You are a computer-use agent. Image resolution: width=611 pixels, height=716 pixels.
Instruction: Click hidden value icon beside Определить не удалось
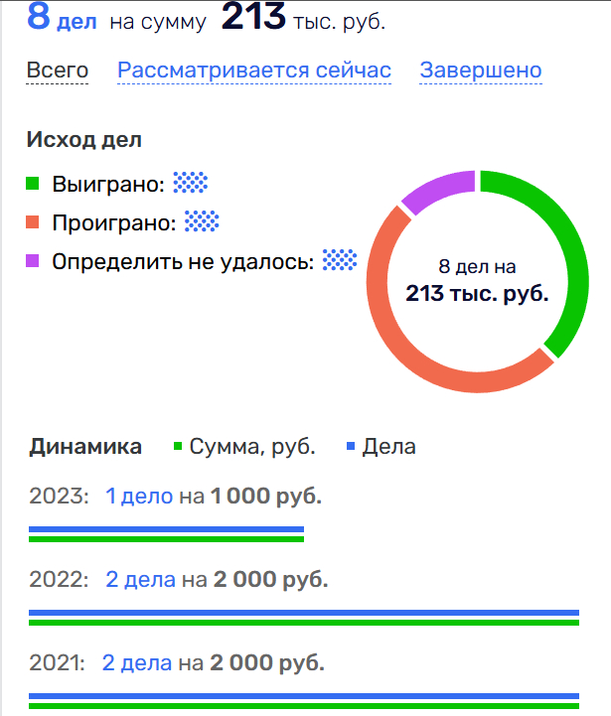point(340,260)
